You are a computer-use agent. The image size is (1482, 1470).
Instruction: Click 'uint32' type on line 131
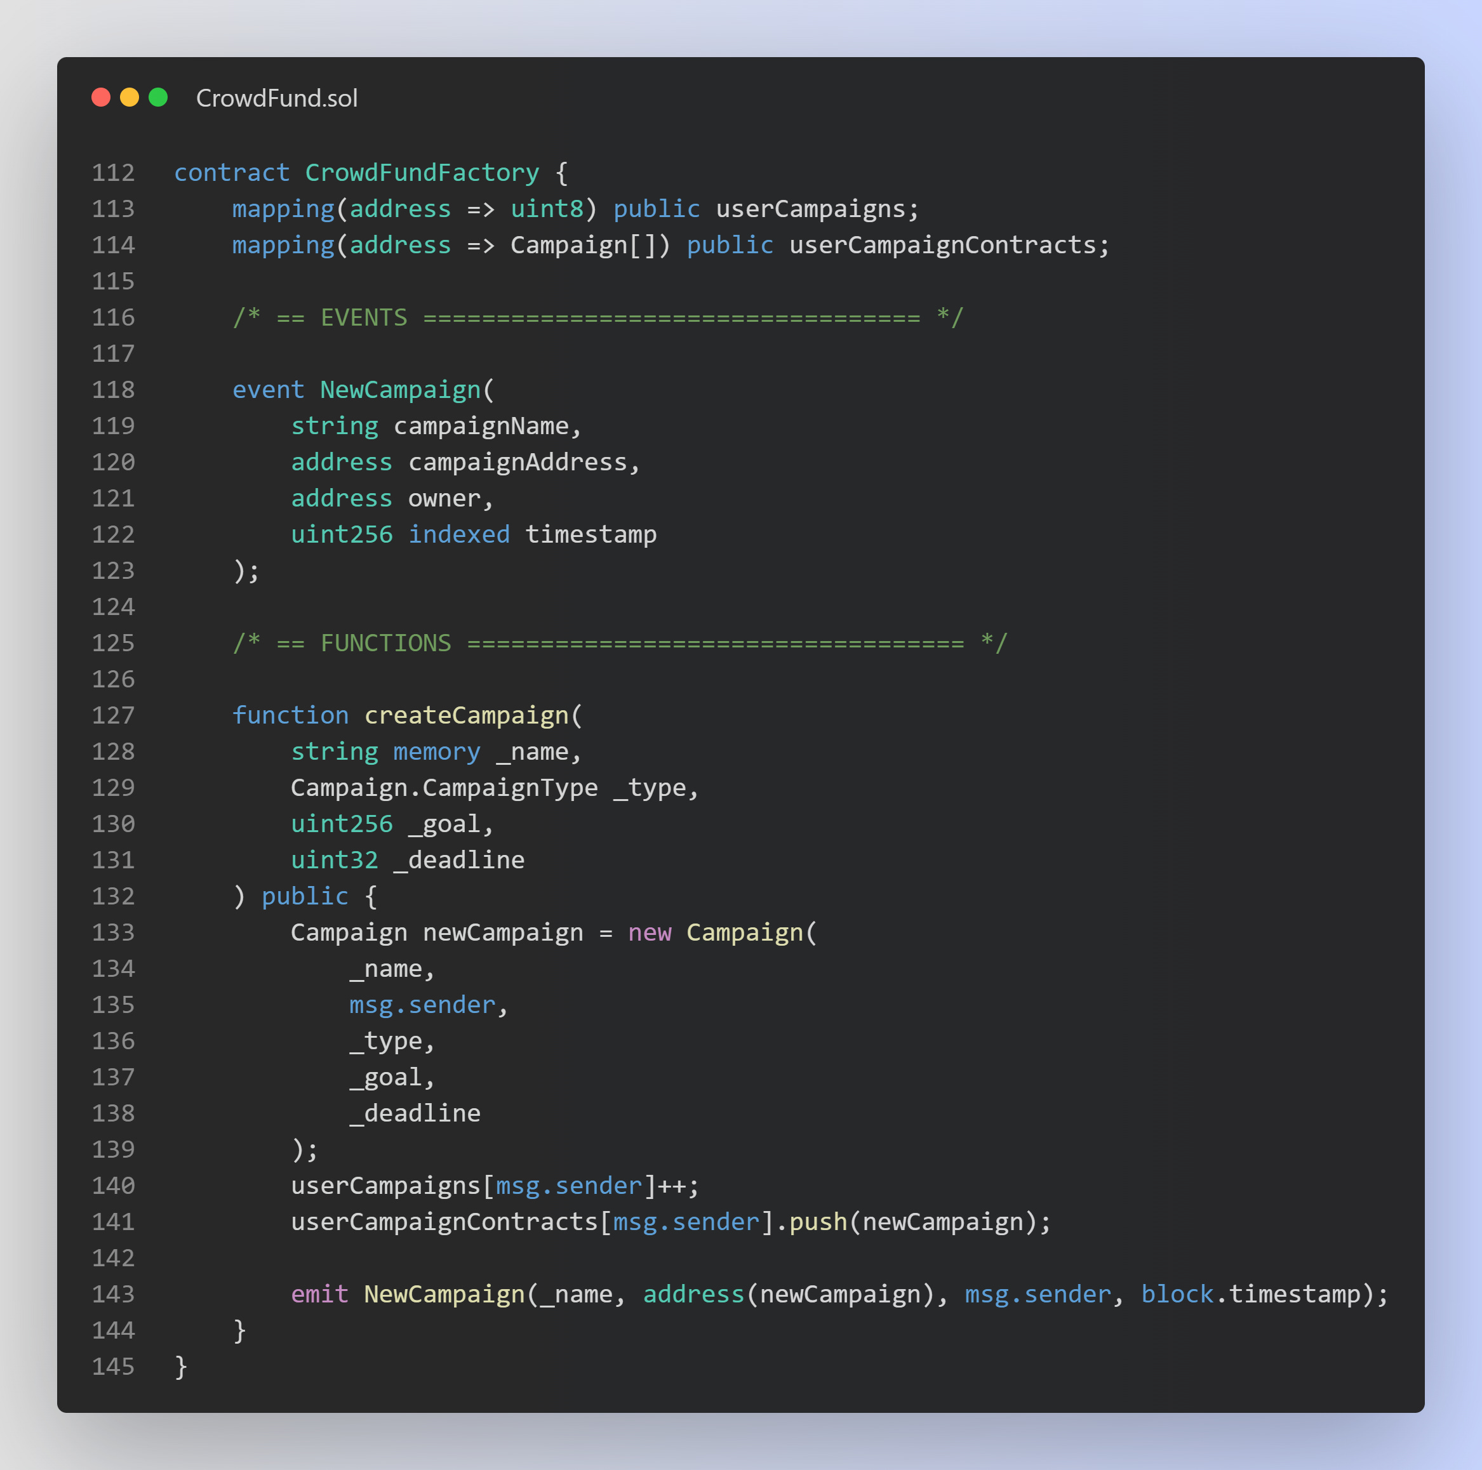[x=335, y=859]
